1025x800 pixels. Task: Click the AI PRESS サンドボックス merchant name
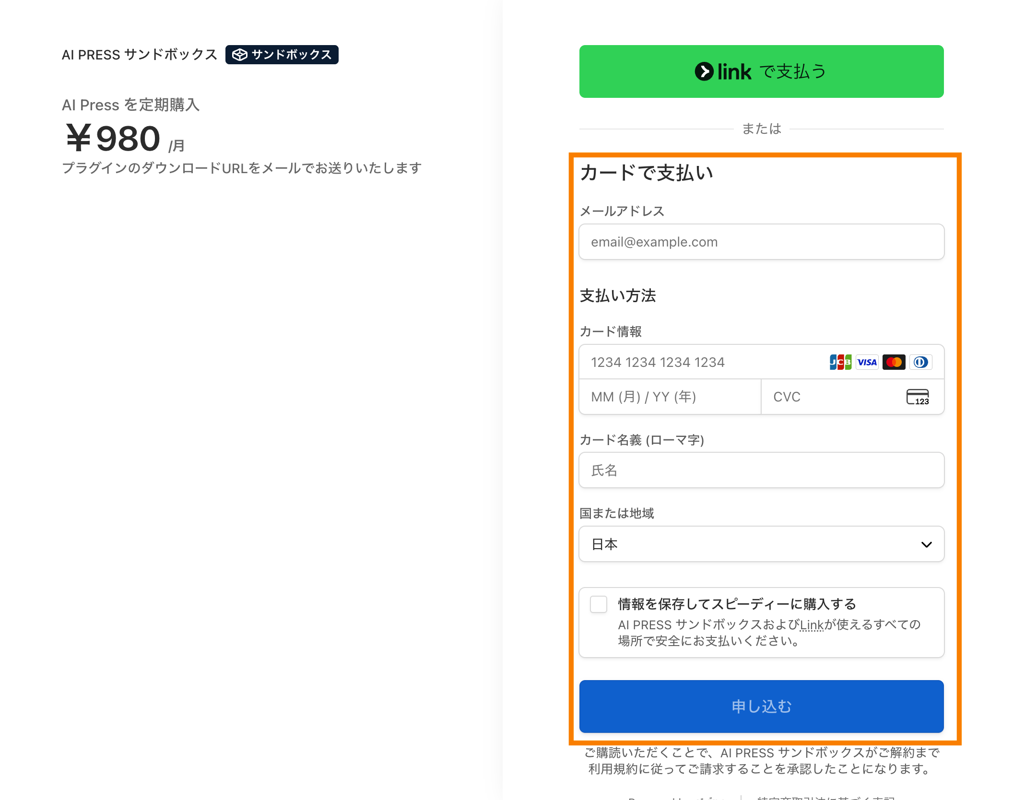click(x=140, y=55)
